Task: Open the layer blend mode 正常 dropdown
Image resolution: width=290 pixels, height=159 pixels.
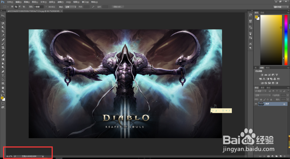Action: [x=263, y=95]
